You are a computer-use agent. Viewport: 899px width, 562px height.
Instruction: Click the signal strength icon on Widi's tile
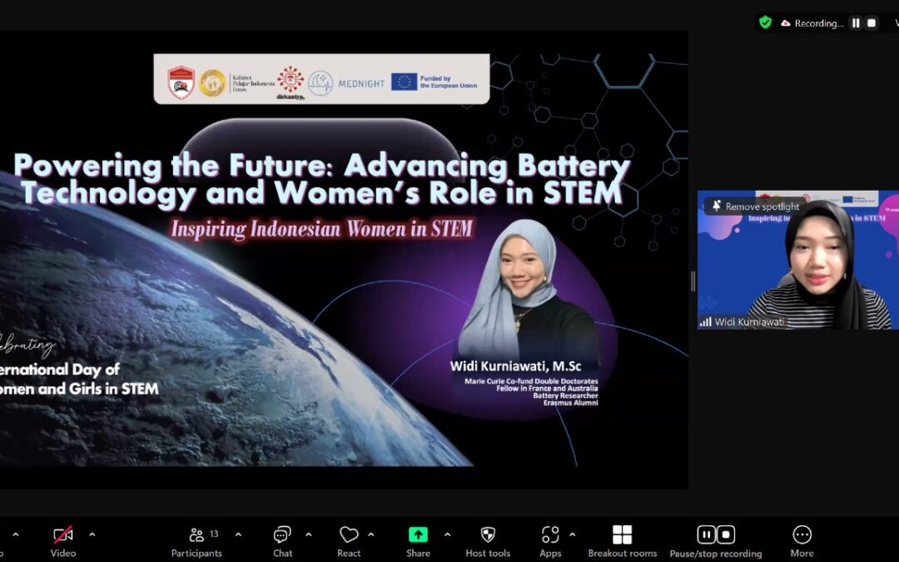click(x=705, y=321)
